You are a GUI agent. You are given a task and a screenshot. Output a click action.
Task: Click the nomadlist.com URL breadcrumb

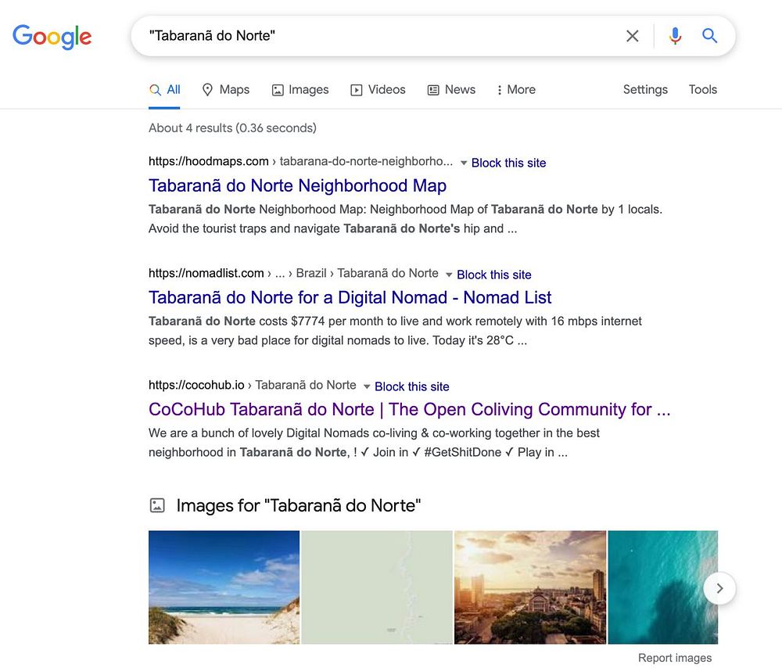[x=293, y=274]
